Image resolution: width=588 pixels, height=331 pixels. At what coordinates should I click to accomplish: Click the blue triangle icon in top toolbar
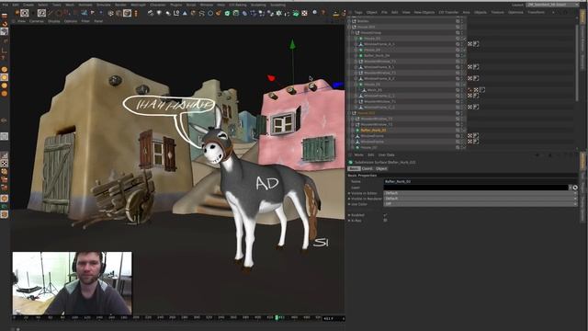(185, 13)
